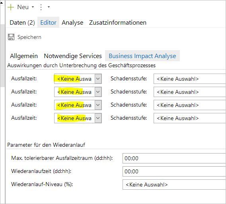Image resolution: width=226 pixels, height=204 pixels.
Task: Click the third Schadensstufe selection field
Action: pos(190,105)
